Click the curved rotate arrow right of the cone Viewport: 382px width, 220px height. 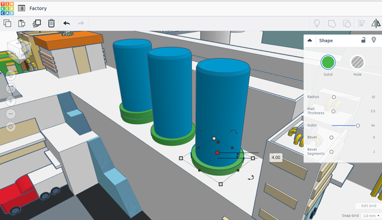(234, 132)
